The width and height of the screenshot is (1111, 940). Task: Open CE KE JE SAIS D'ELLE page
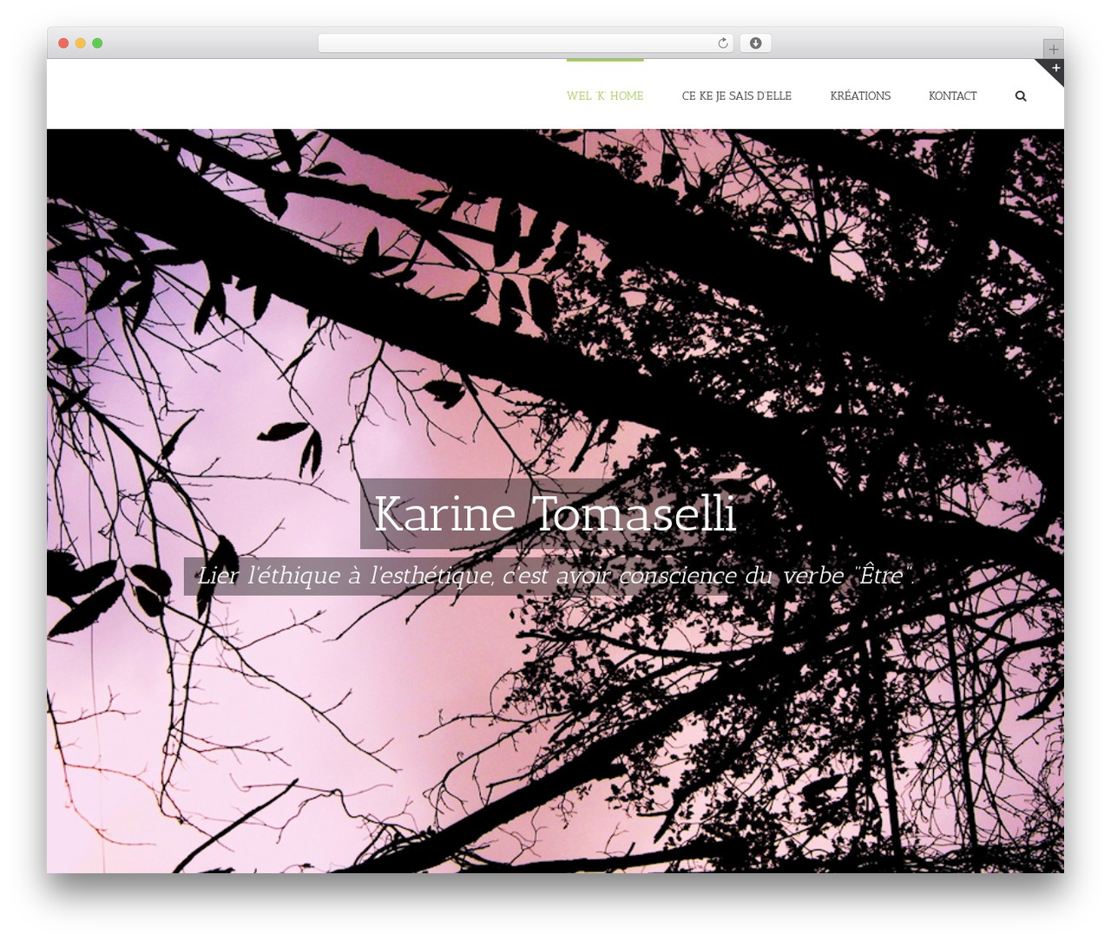(737, 95)
